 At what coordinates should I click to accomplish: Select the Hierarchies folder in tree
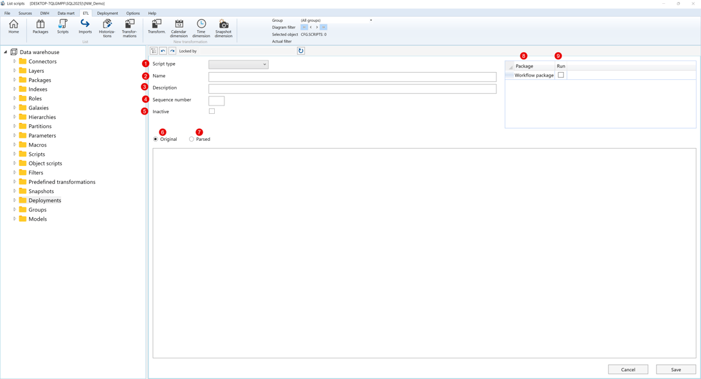[x=42, y=117]
